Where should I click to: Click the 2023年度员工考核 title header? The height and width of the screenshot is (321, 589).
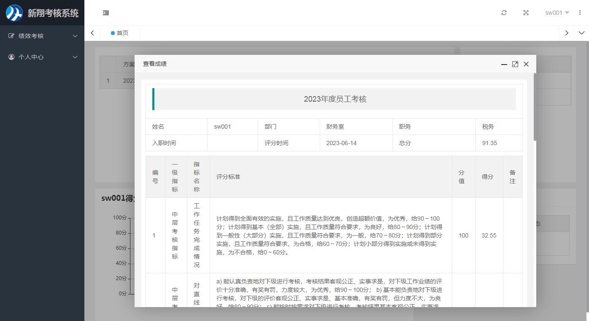(x=335, y=99)
